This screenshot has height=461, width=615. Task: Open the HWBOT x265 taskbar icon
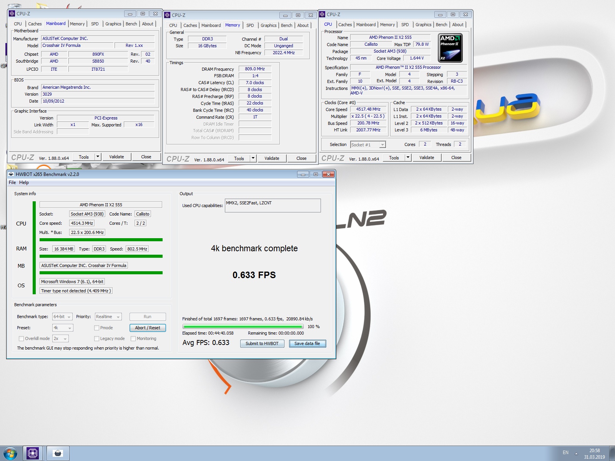point(58,453)
